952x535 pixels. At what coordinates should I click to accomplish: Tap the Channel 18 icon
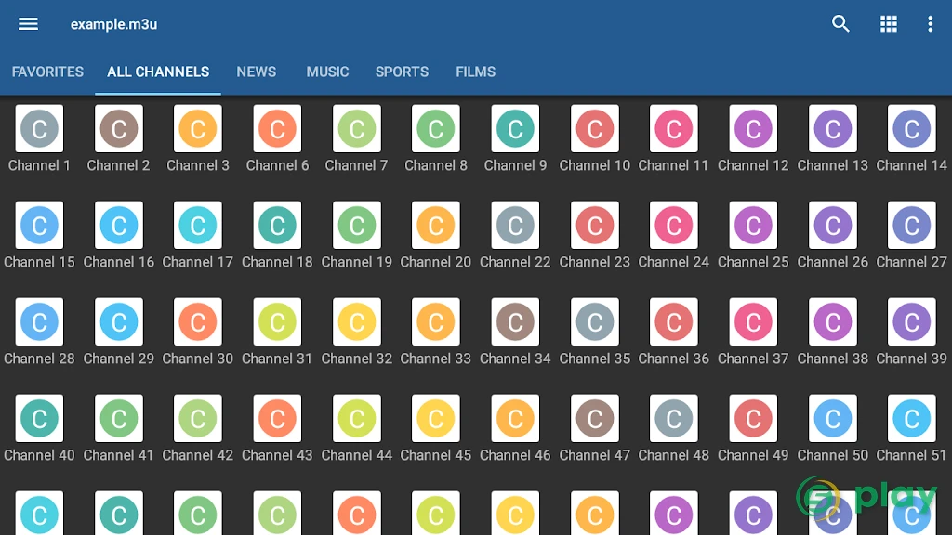coord(277,225)
